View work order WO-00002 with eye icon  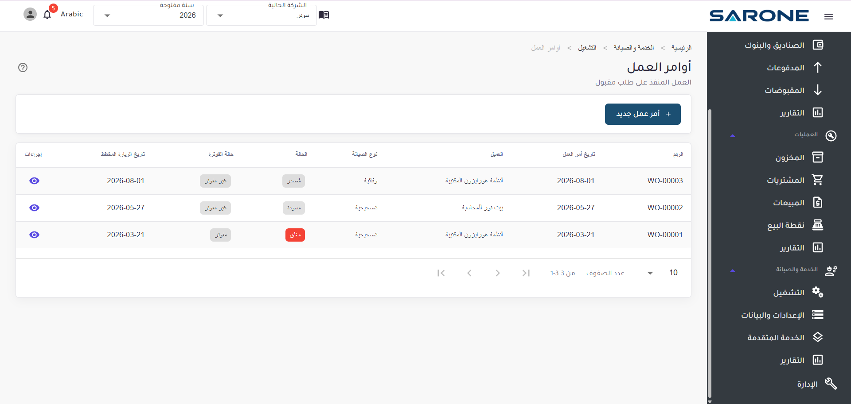[34, 208]
